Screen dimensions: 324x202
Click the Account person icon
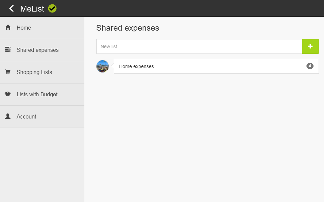click(8, 116)
